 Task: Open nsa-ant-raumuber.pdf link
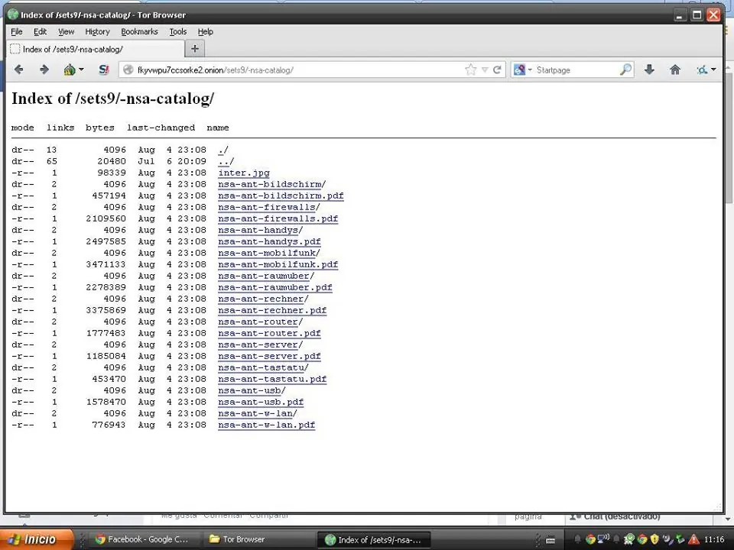point(274,288)
